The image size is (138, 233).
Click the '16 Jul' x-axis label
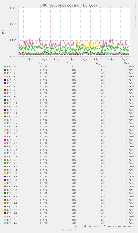124,59
